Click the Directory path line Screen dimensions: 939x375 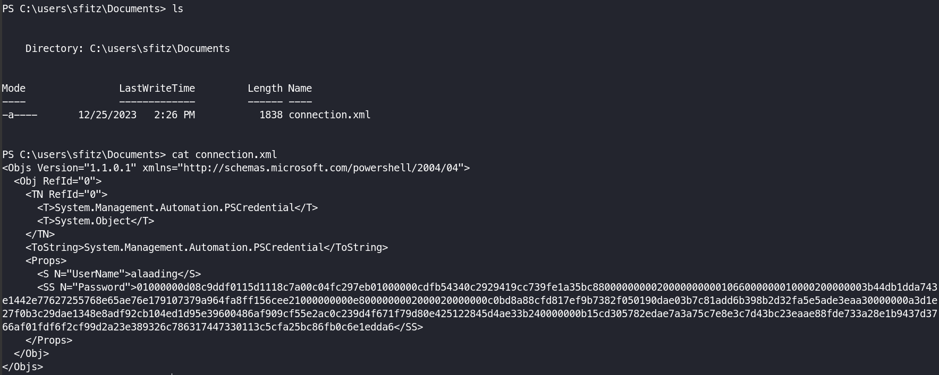pos(128,49)
